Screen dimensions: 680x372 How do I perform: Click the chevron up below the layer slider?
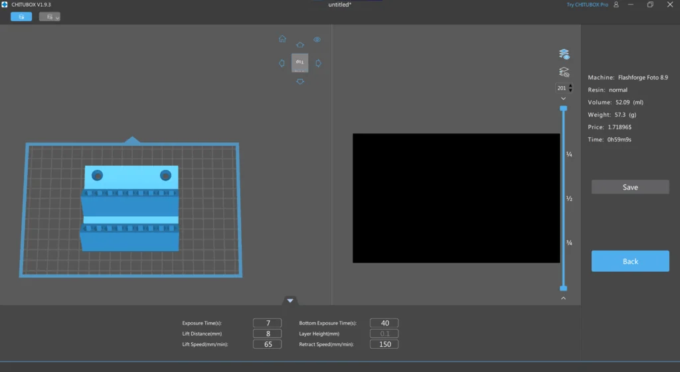[564, 298]
